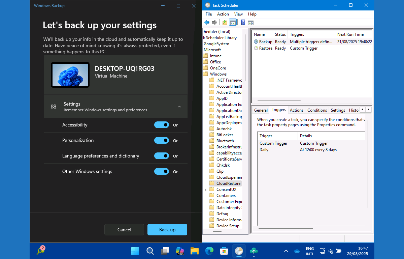The width and height of the screenshot is (404, 259).
Task: Turn off the Accessibility toggle
Action: pos(162,125)
